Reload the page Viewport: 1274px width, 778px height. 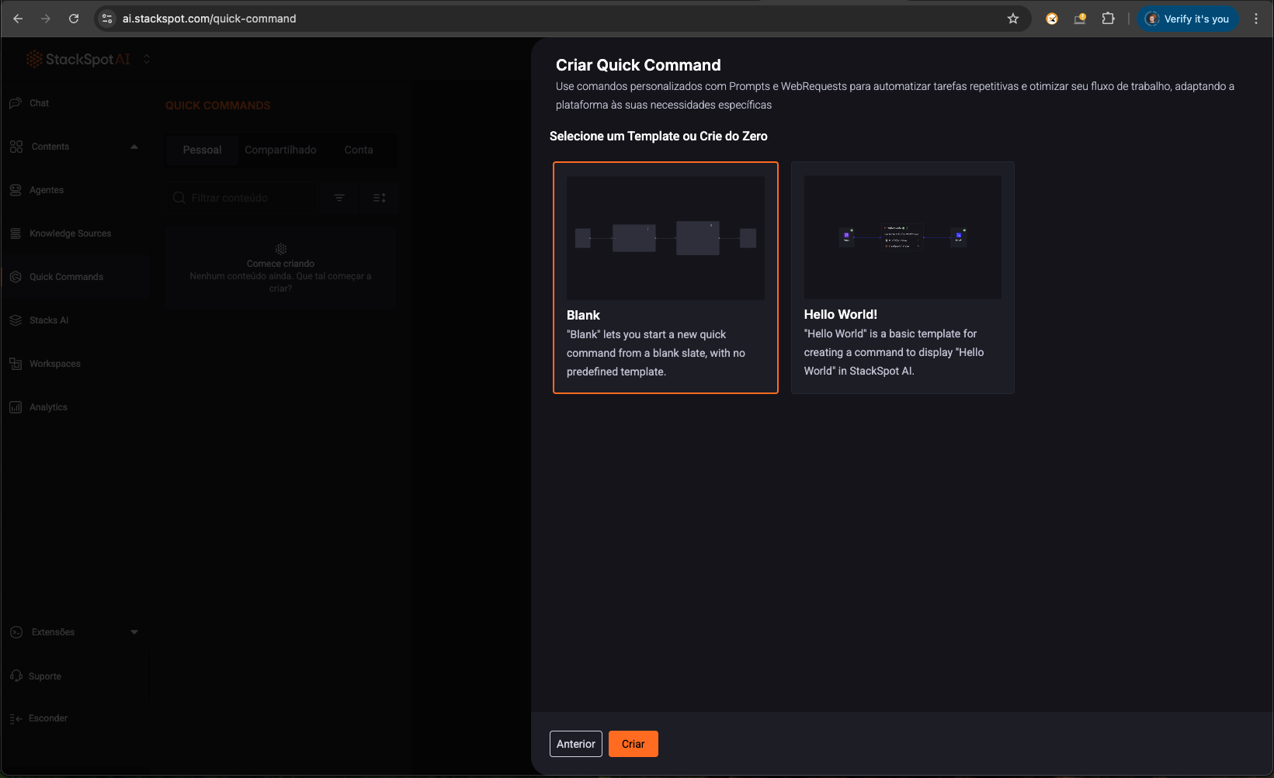click(74, 19)
